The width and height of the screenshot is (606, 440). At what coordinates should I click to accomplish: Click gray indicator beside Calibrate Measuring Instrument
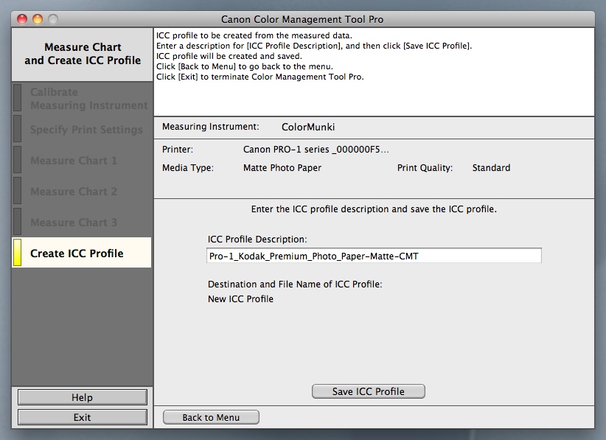click(x=18, y=98)
